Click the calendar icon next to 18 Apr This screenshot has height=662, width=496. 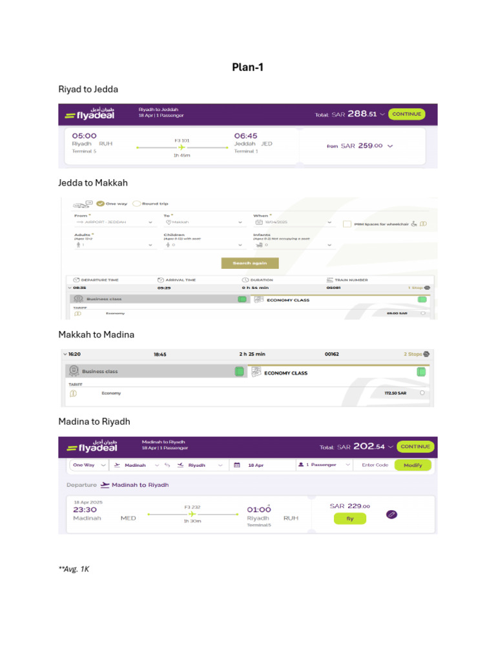click(237, 465)
